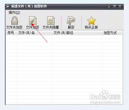This screenshot has width=129, height=110.
Task: Minimize the 易捷文件(夹)加密软件 window
Action: point(109,6)
